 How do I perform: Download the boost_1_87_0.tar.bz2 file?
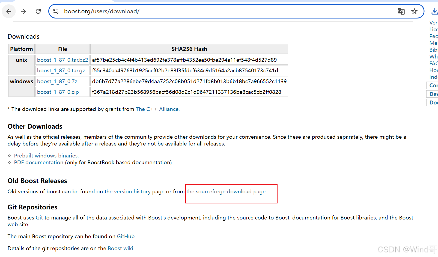click(62, 60)
